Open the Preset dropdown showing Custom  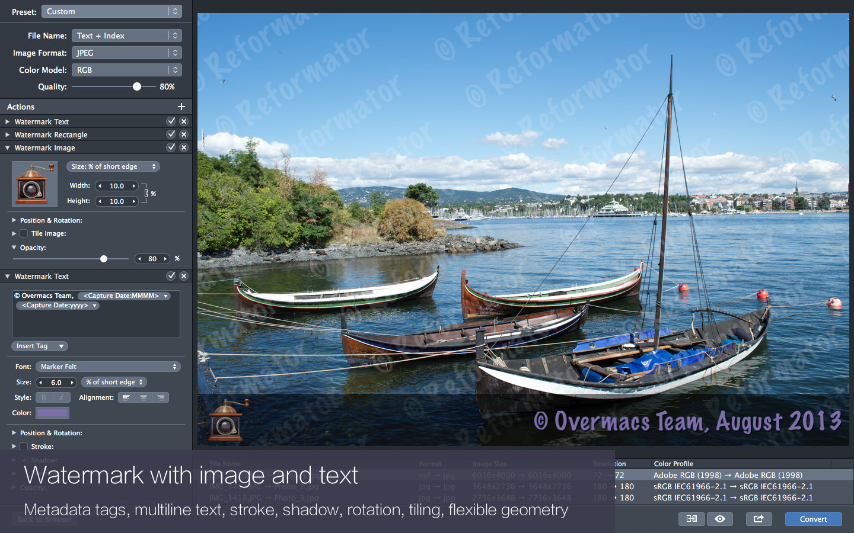111,11
